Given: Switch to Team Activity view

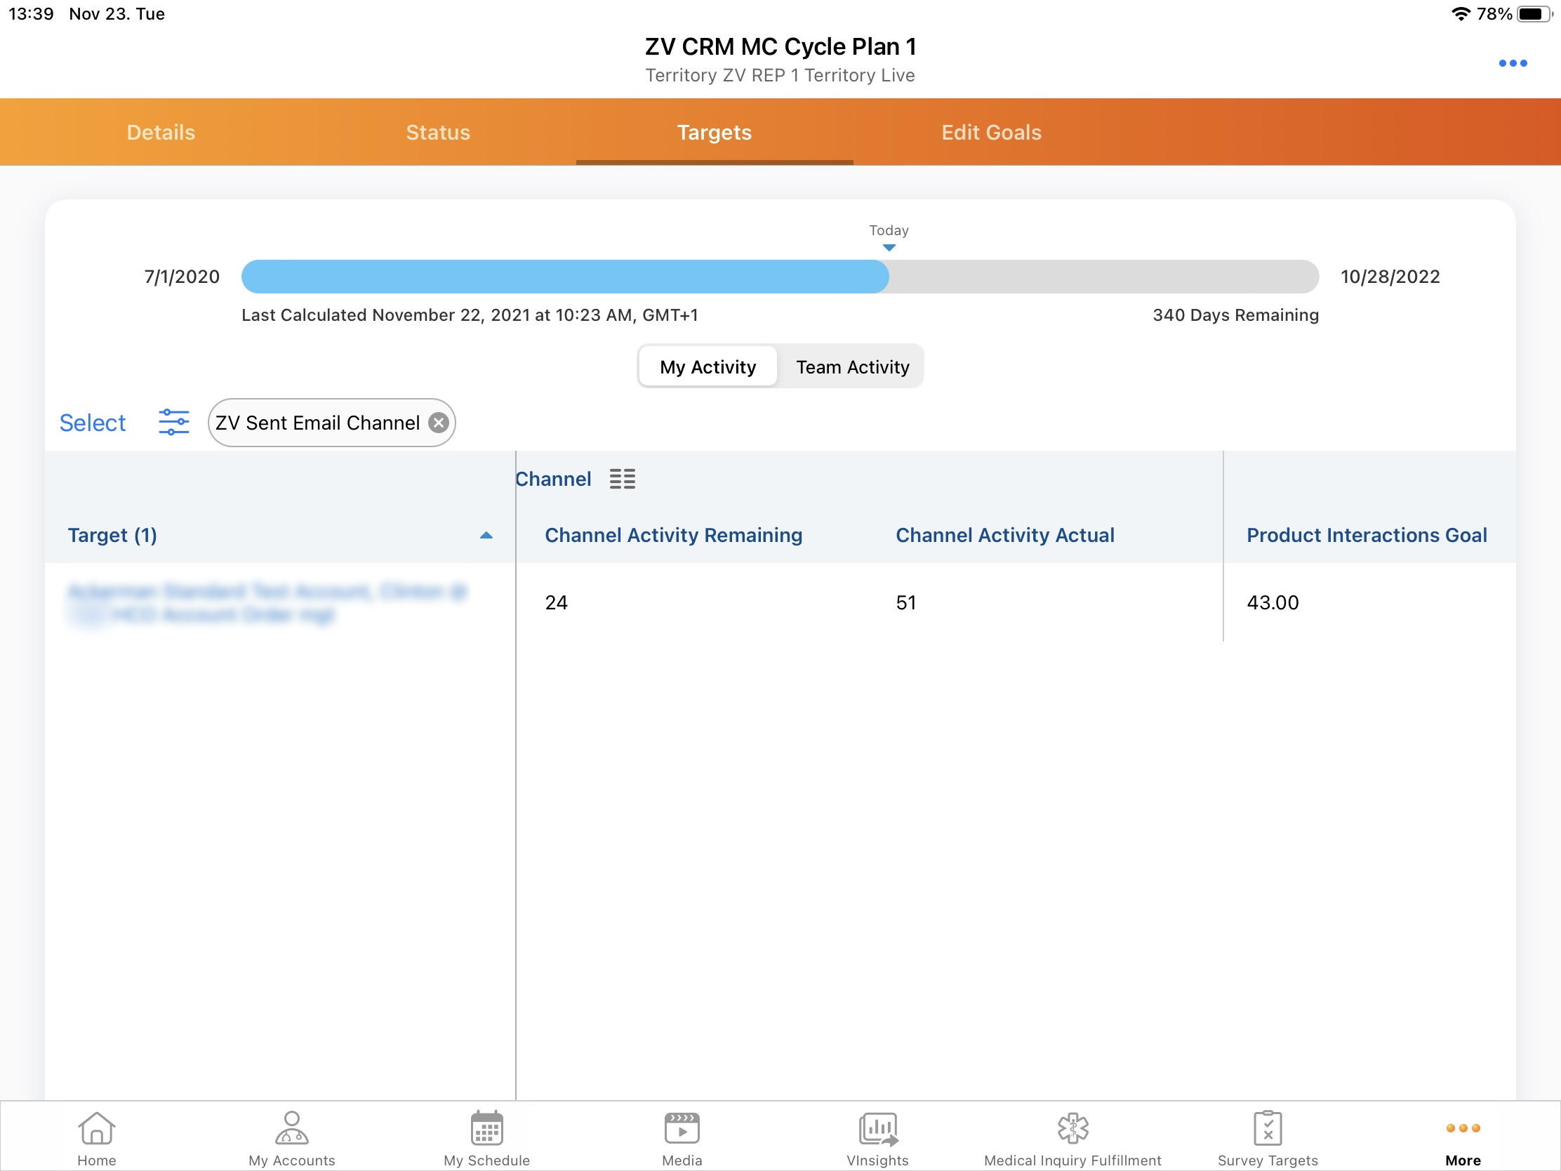Looking at the screenshot, I should point(852,366).
